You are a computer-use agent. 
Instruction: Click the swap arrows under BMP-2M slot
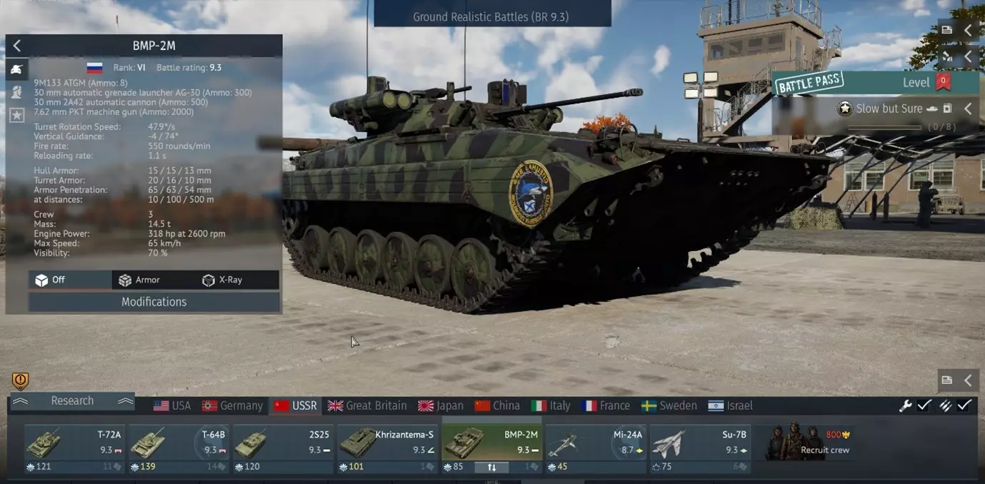click(492, 468)
